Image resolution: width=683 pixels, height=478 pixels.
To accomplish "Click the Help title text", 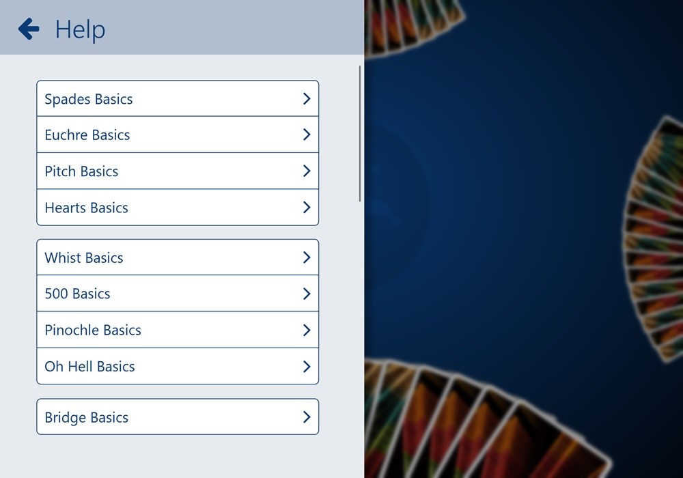I will (x=79, y=29).
